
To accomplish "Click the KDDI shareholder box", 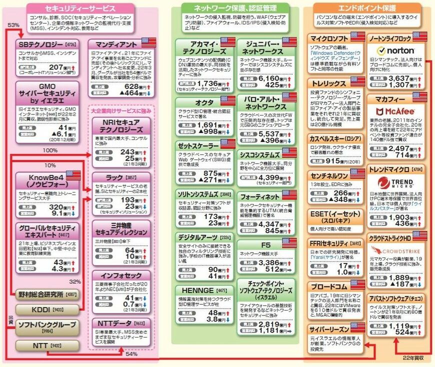I will [47, 309].
